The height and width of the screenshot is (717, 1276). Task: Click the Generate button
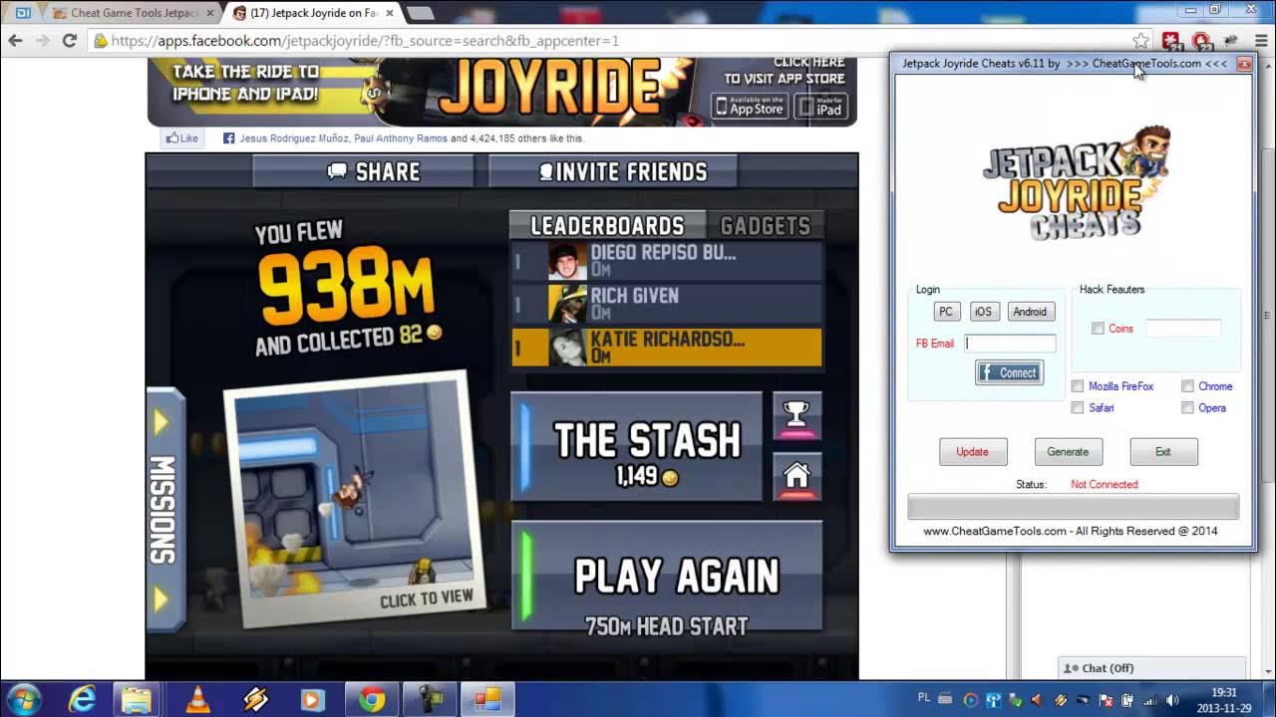(x=1068, y=452)
